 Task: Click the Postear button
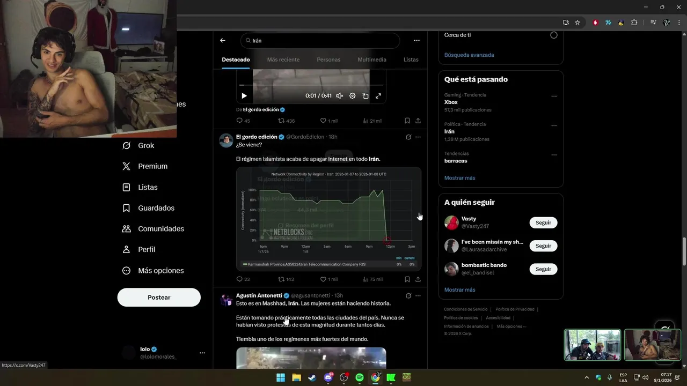tap(159, 298)
